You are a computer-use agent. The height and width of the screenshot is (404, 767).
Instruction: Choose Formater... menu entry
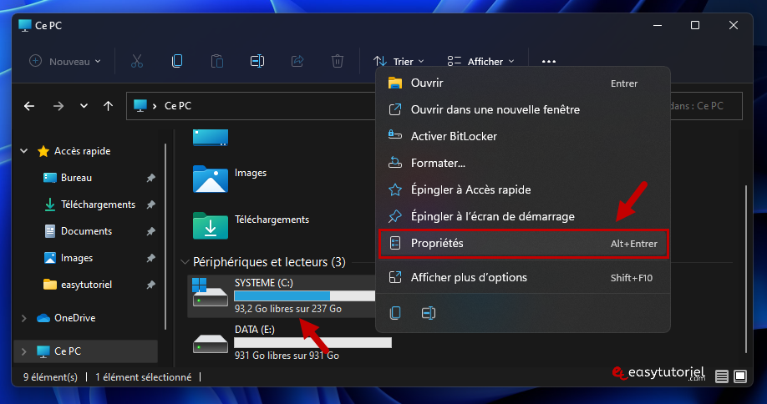523,163
